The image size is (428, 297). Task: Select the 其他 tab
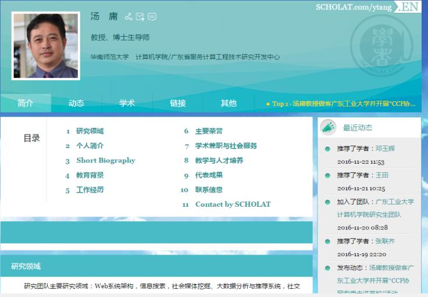(x=229, y=103)
